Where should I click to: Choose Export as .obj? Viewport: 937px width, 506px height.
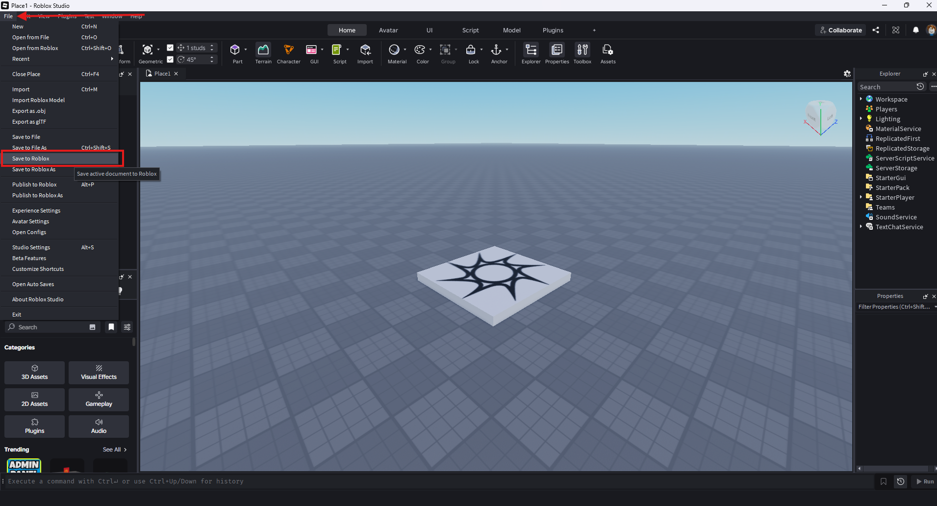(x=60, y=111)
